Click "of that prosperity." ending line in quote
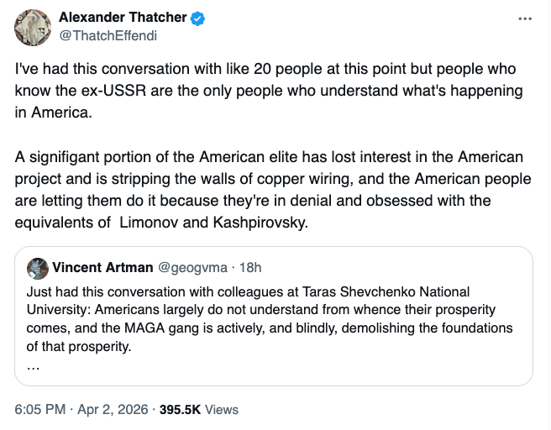 coord(81,346)
